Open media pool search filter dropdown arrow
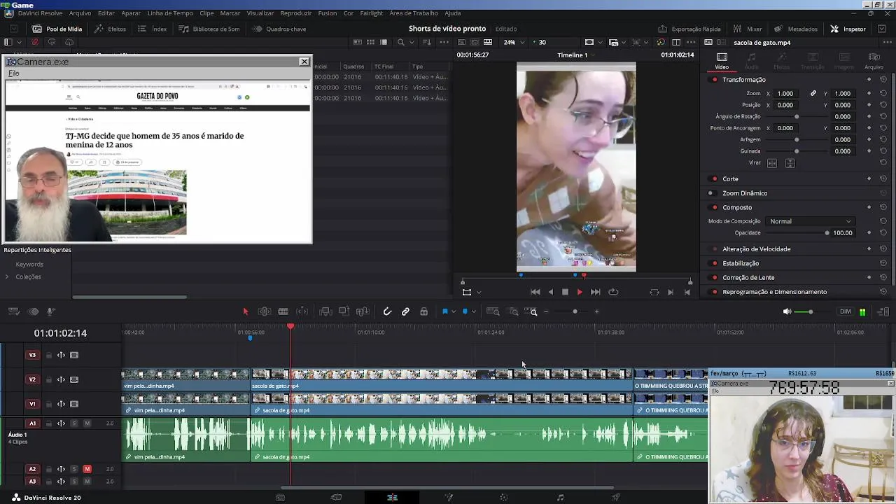896x504 pixels. (411, 43)
